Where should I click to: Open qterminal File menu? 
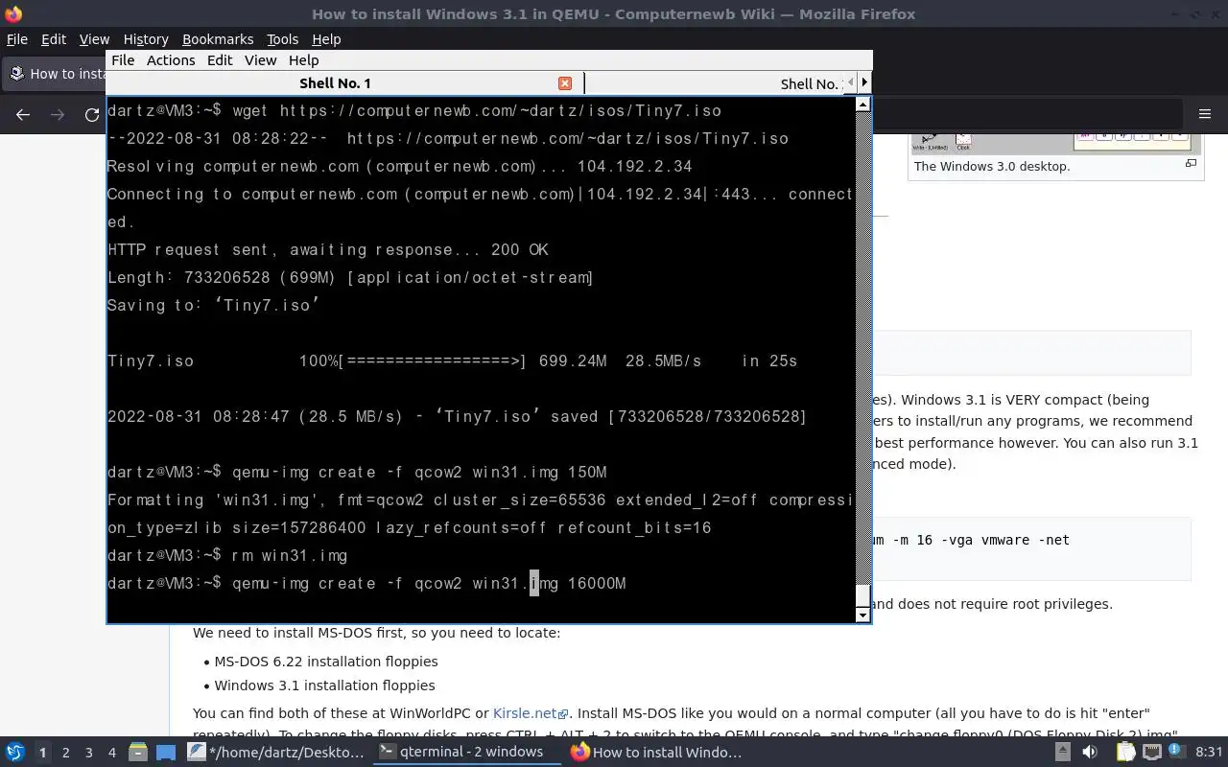pos(123,59)
